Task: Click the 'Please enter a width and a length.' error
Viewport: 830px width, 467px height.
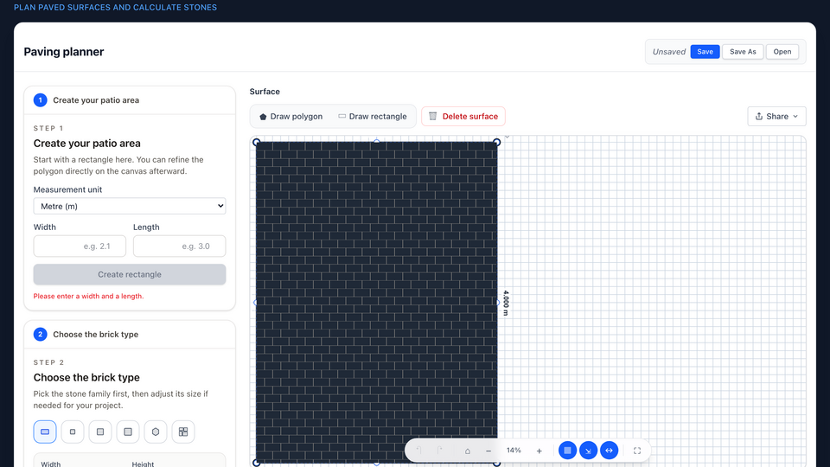Action: (x=88, y=296)
